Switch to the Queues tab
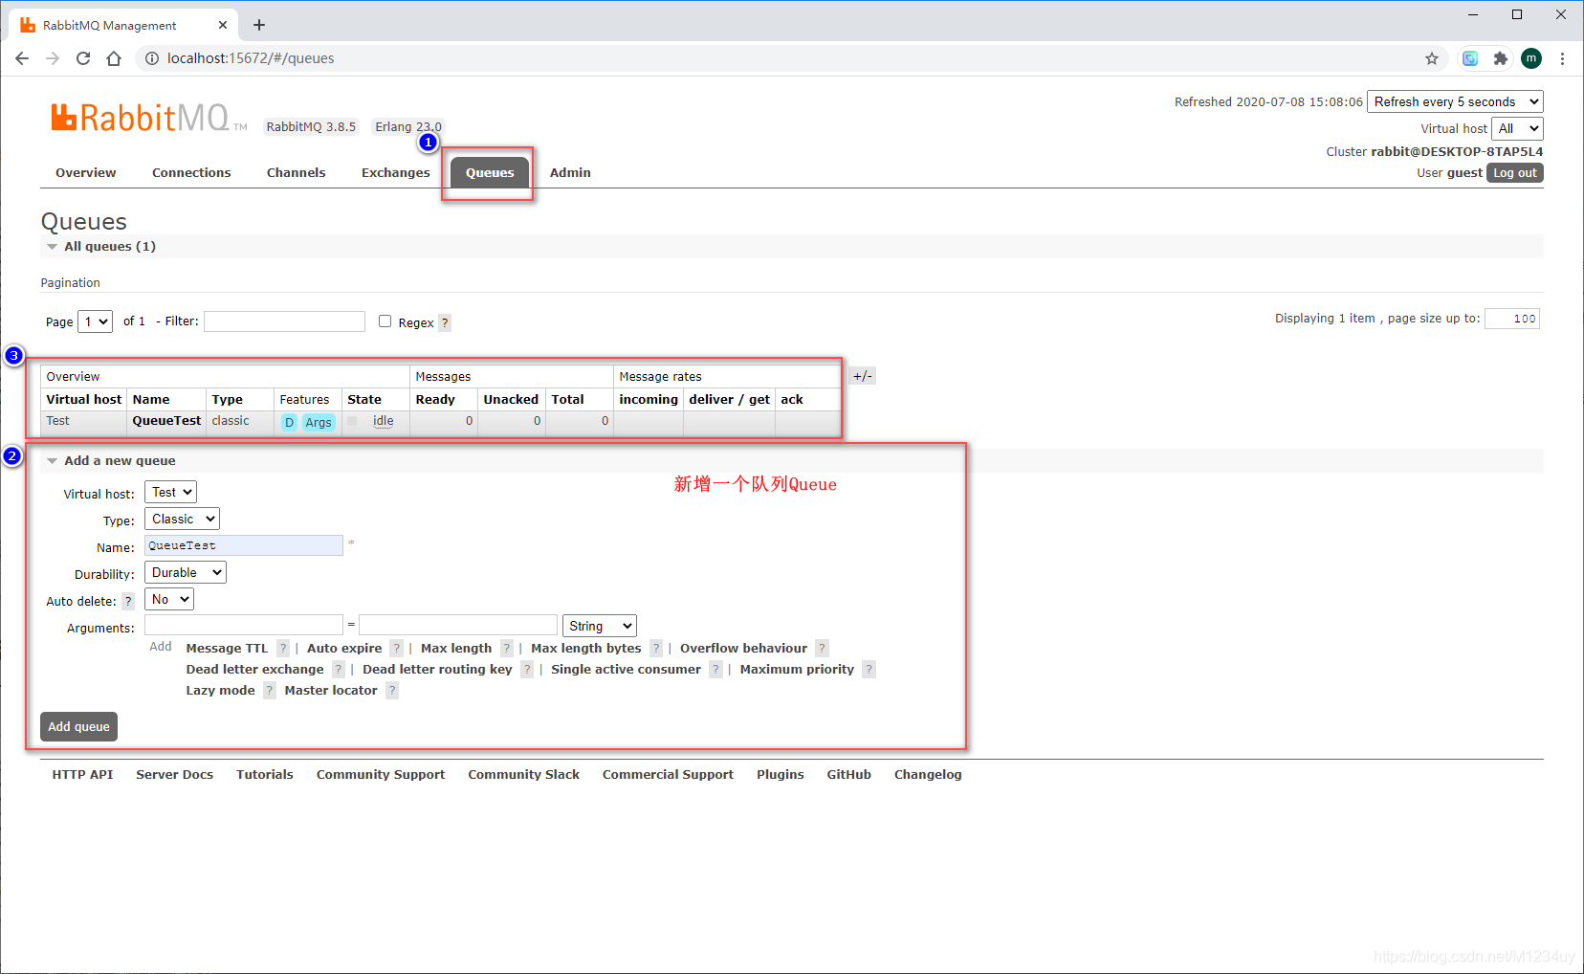Screen dimensions: 1584x974 pos(490,173)
